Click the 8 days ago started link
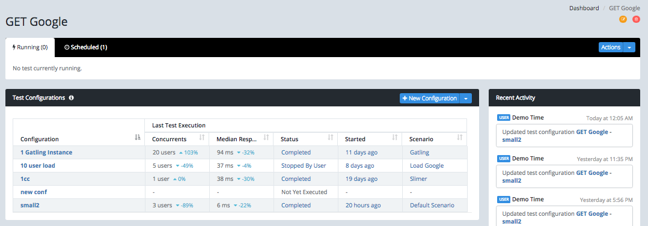Viewport: 648px width, 226px height. (x=359, y=166)
